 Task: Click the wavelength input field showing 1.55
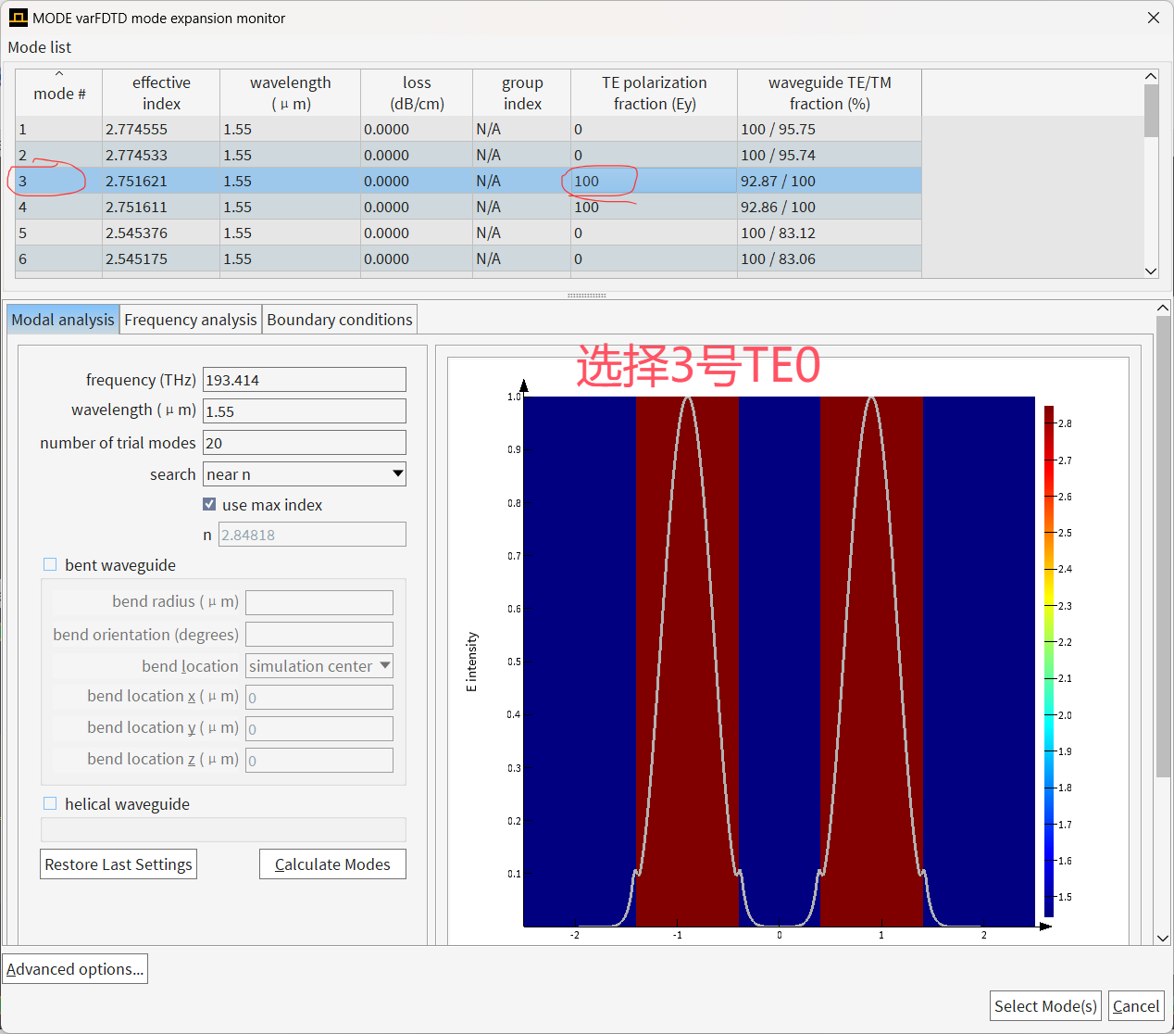coord(305,411)
